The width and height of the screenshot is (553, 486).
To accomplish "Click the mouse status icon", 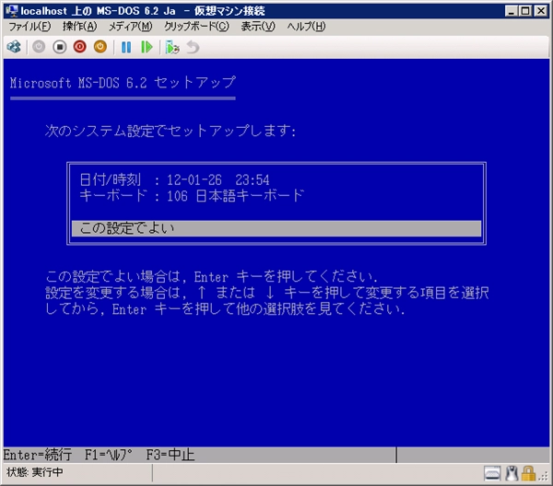I will [x=512, y=473].
